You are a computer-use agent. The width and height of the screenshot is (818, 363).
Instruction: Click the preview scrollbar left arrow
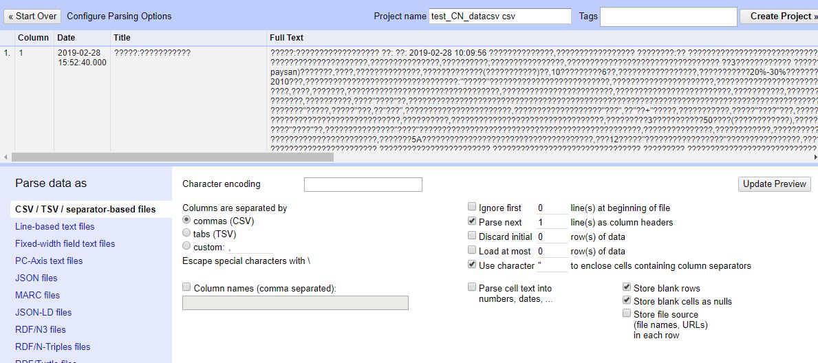pos(4,157)
